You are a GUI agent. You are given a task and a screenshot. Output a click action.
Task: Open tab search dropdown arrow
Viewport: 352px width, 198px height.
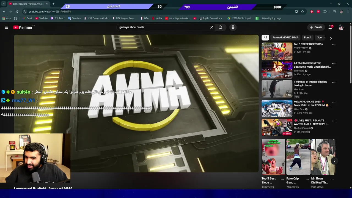click(4, 4)
